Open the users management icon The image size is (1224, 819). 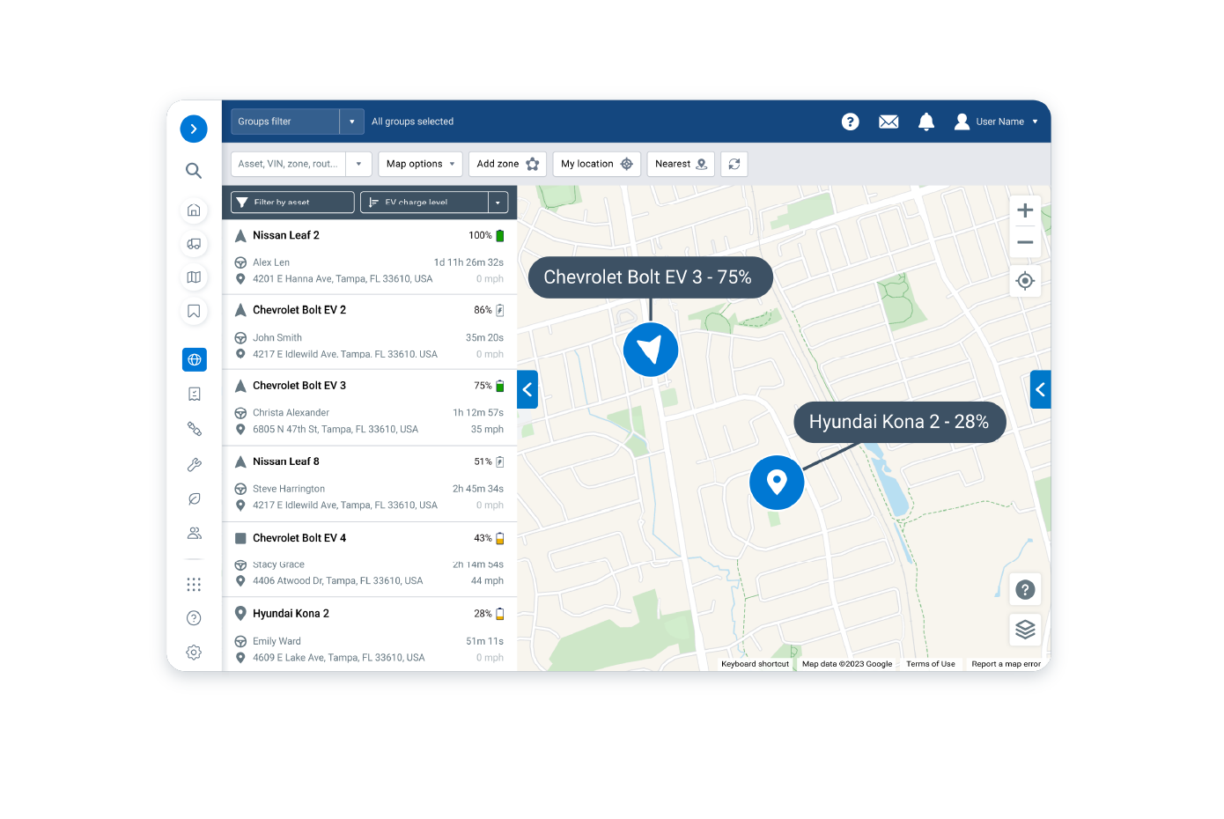coord(194,533)
